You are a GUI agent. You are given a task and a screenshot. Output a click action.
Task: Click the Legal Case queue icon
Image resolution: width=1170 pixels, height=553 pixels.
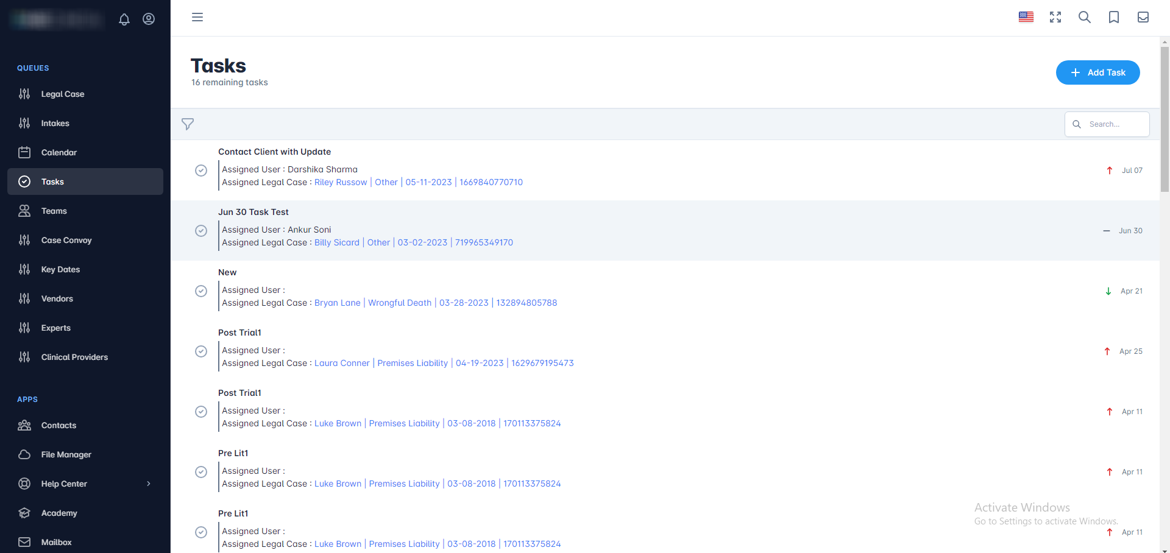24,94
